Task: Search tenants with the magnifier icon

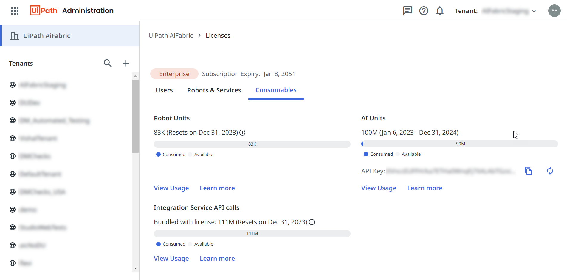Action: tap(108, 63)
